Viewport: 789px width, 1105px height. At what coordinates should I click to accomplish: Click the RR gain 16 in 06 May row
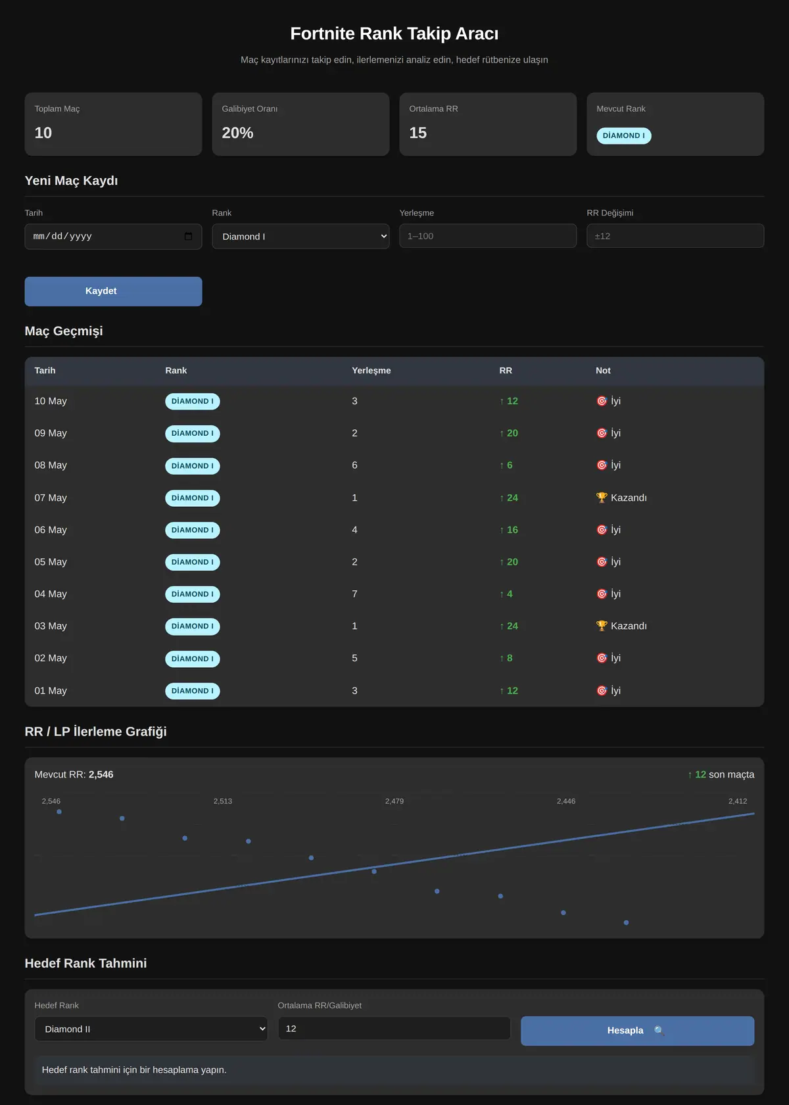click(x=509, y=530)
